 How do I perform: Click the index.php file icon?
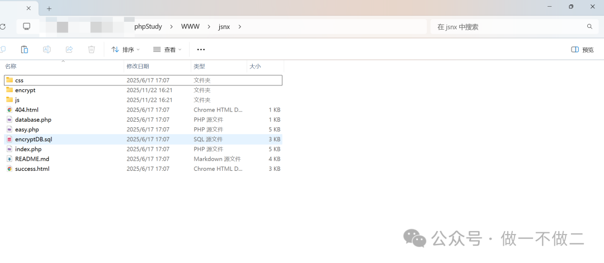(x=10, y=149)
